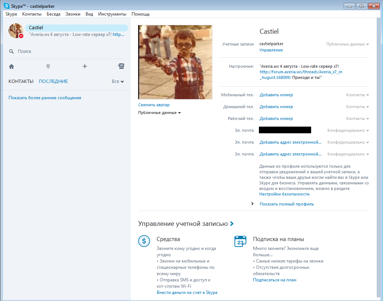Click the dollar Skype Credit icon
Viewport: 383px width, 301px height.
click(144, 241)
